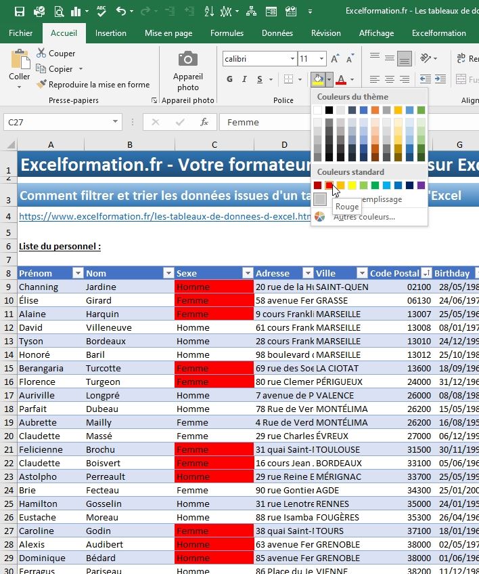
Task: Click the Select All corner triangle
Action: [11, 144]
